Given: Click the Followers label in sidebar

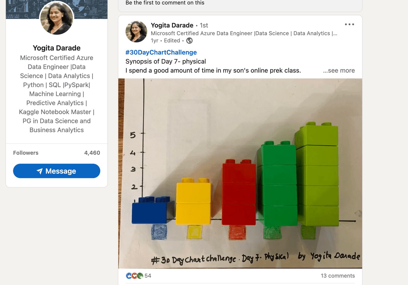Looking at the screenshot, I should point(26,153).
